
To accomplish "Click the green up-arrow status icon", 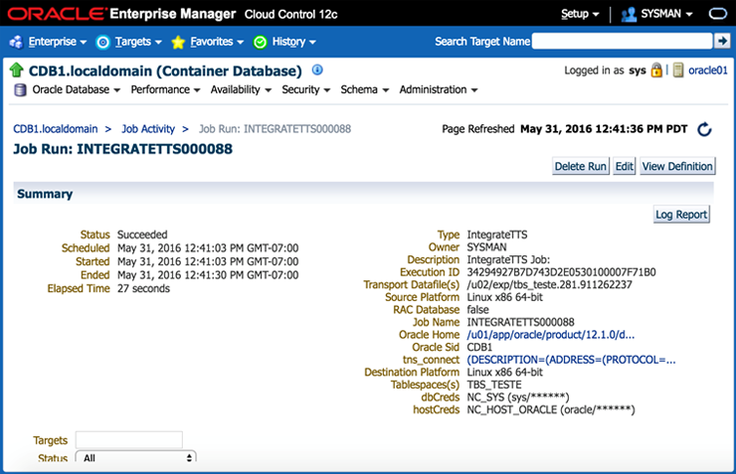I will (17, 71).
